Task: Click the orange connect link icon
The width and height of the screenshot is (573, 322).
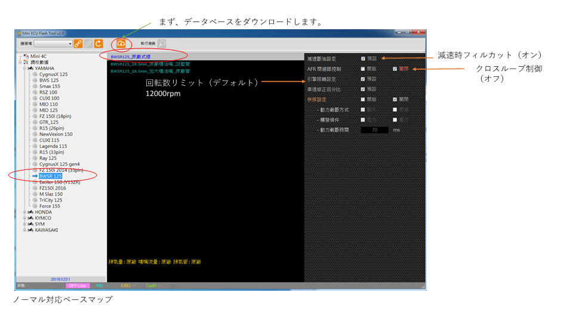Action: [78, 44]
